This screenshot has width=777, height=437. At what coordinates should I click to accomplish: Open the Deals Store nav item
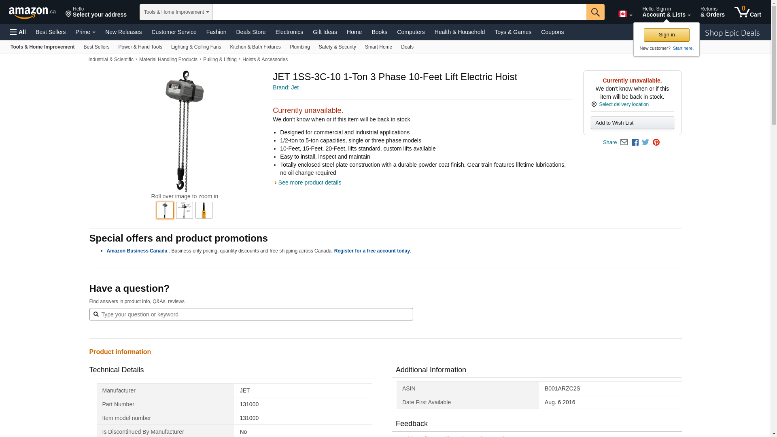[251, 32]
